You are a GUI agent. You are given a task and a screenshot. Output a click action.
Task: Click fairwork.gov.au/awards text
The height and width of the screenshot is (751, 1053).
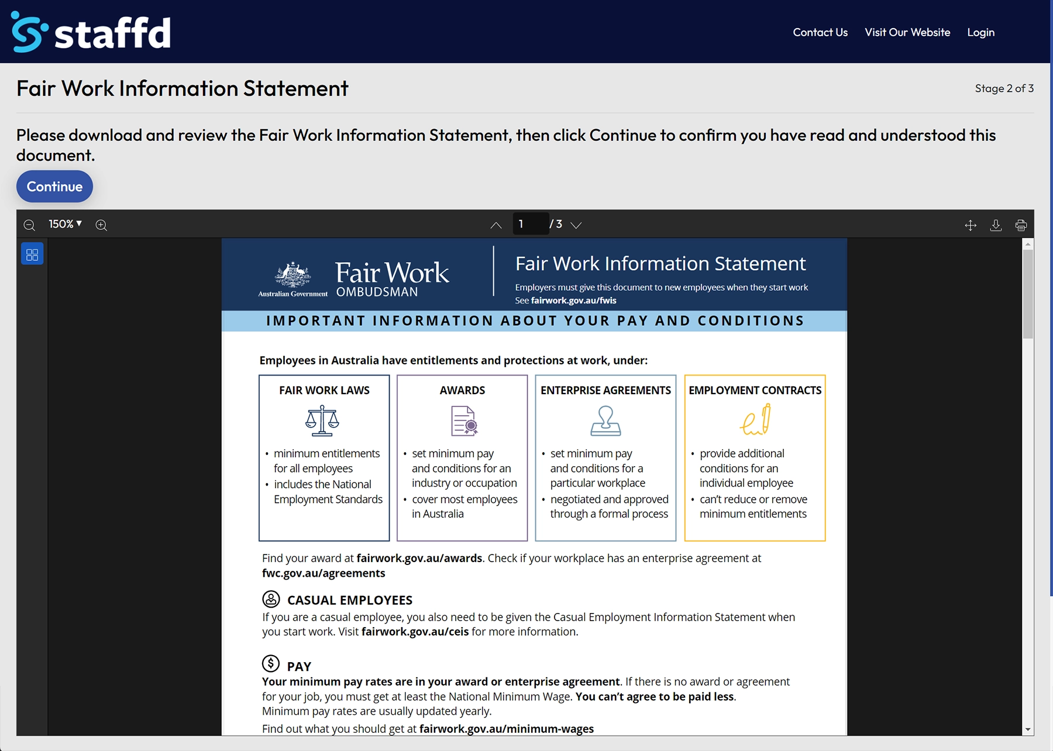pos(419,558)
